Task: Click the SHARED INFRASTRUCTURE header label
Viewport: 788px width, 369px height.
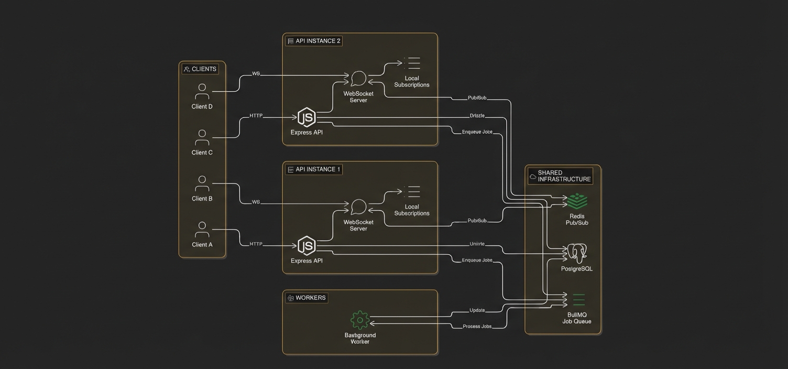Action: coord(560,176)
